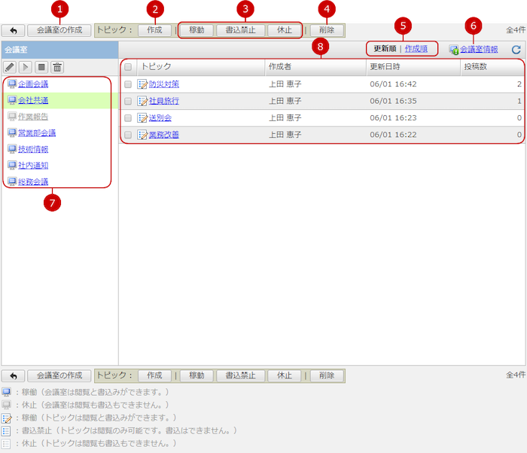Open the 会議室情報 link
The image size is (527, 453).
478,50
